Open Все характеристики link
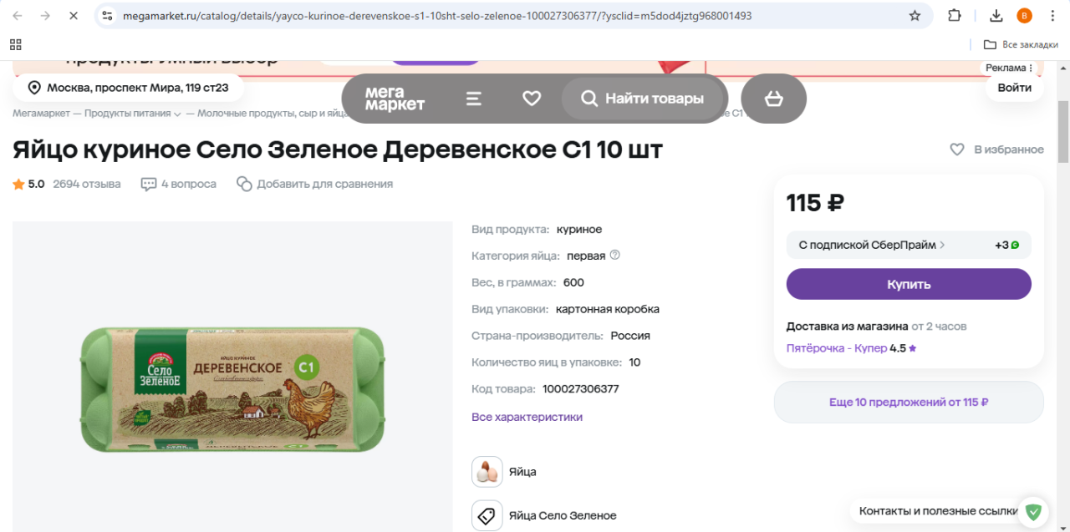The height and width of the screenshot is (532, 1070). tap(527, 417)
